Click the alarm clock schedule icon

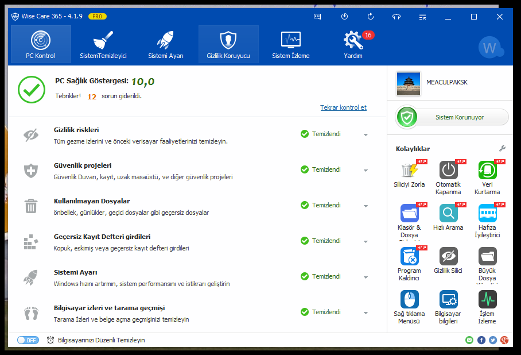(x=50, y=339)
